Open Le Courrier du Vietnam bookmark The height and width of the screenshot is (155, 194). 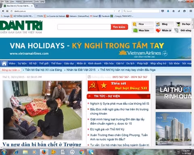55,16
